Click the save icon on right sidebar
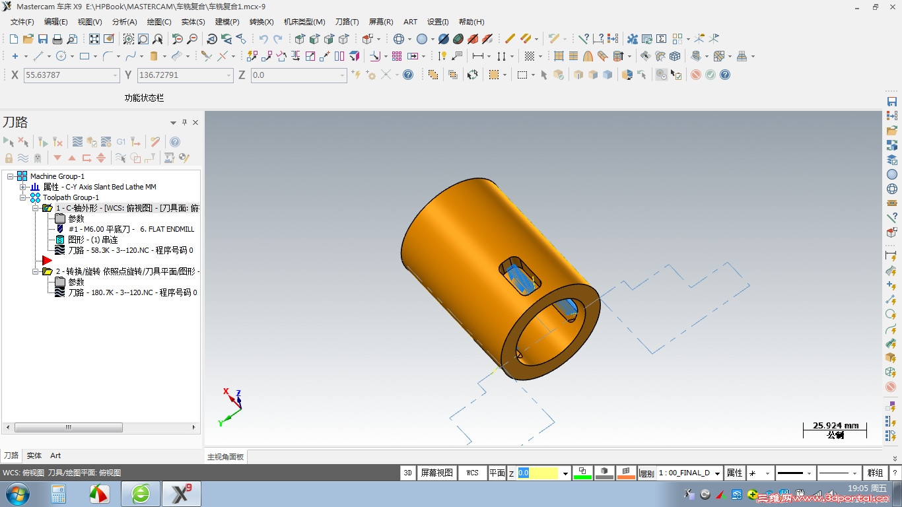The width and height of the screenshot is (902, 507). (x=892, y=102)
